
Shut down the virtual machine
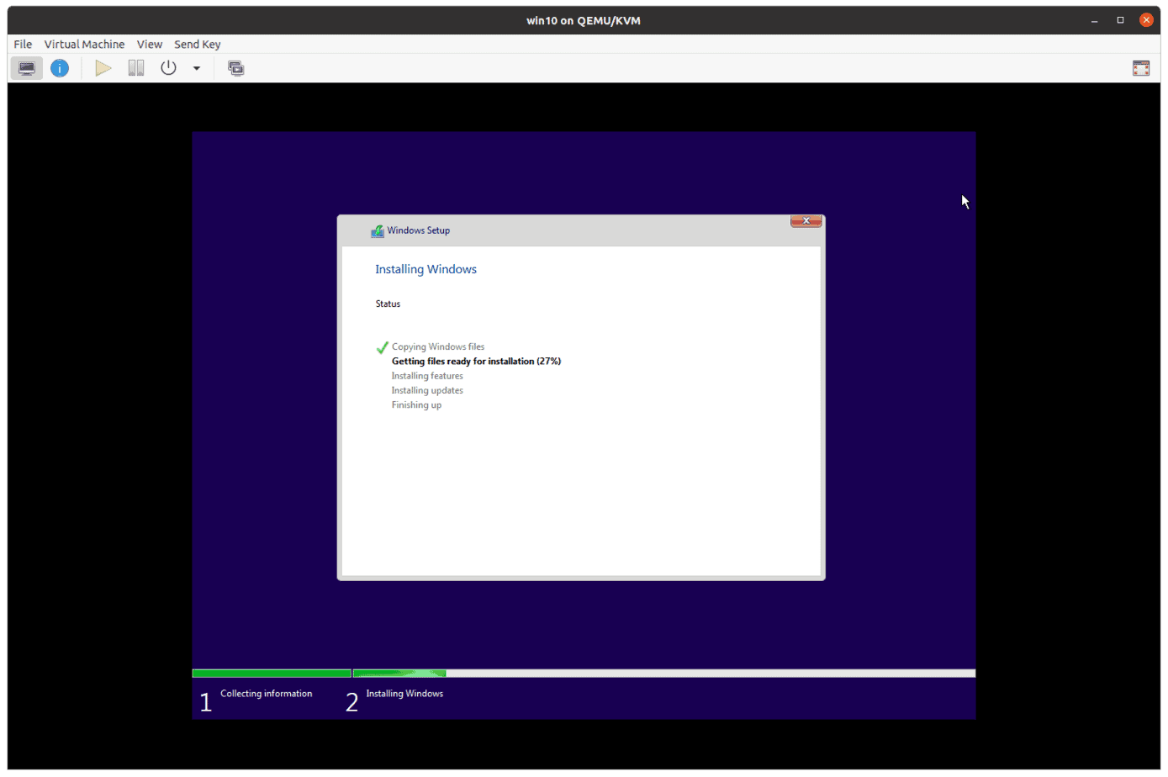[168, 68]
